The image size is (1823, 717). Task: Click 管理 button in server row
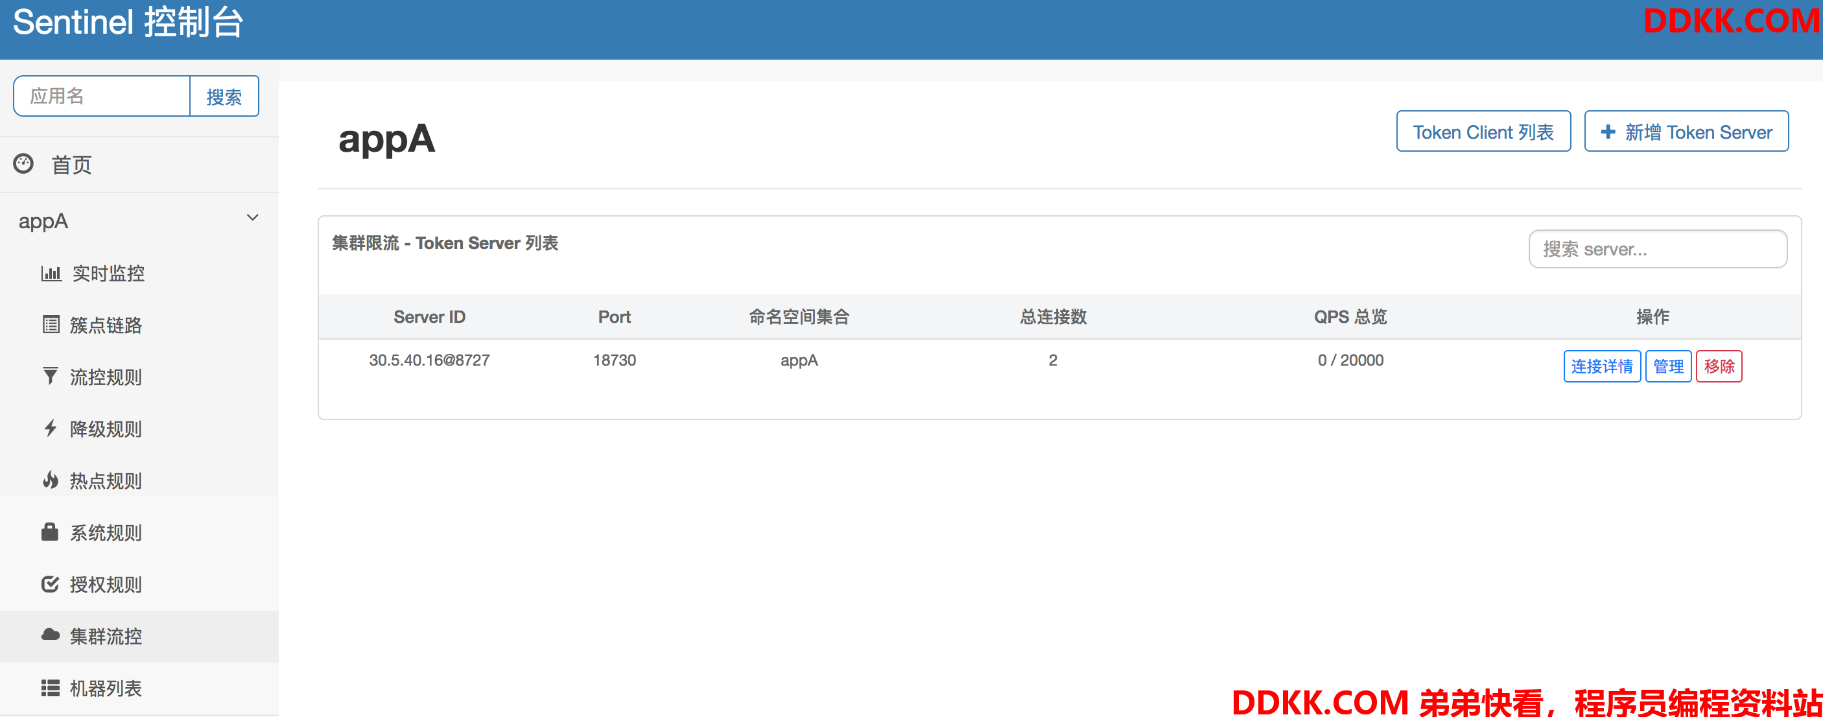(1668, 366)
